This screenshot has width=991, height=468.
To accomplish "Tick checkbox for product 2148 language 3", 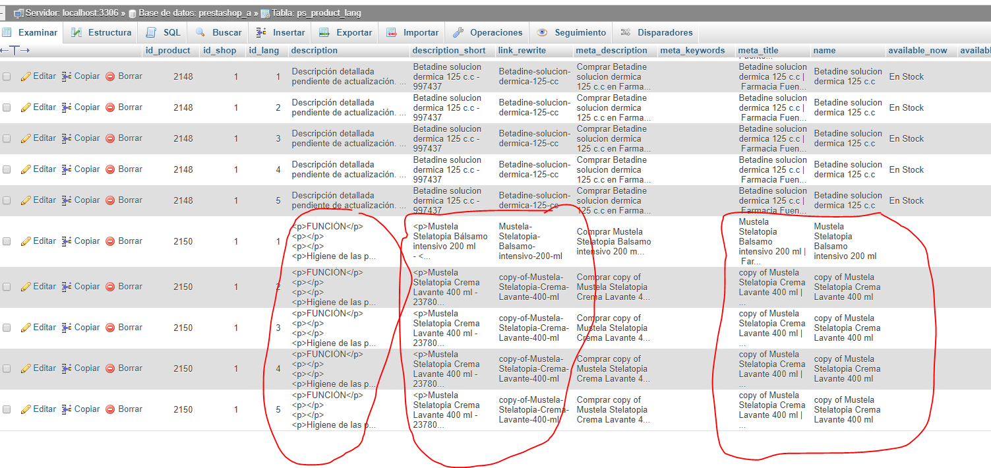I will [7, 138].
